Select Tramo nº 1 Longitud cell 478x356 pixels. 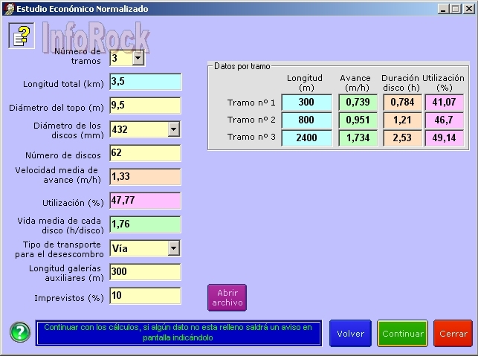[x=308, y=102]
